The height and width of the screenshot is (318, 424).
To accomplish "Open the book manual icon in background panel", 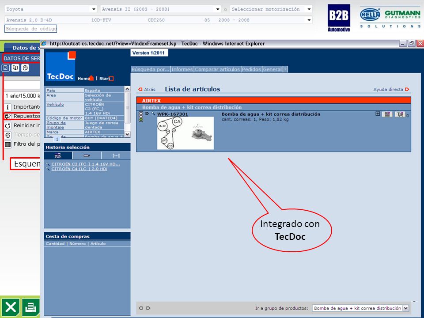I will click(x=15, y=68).
